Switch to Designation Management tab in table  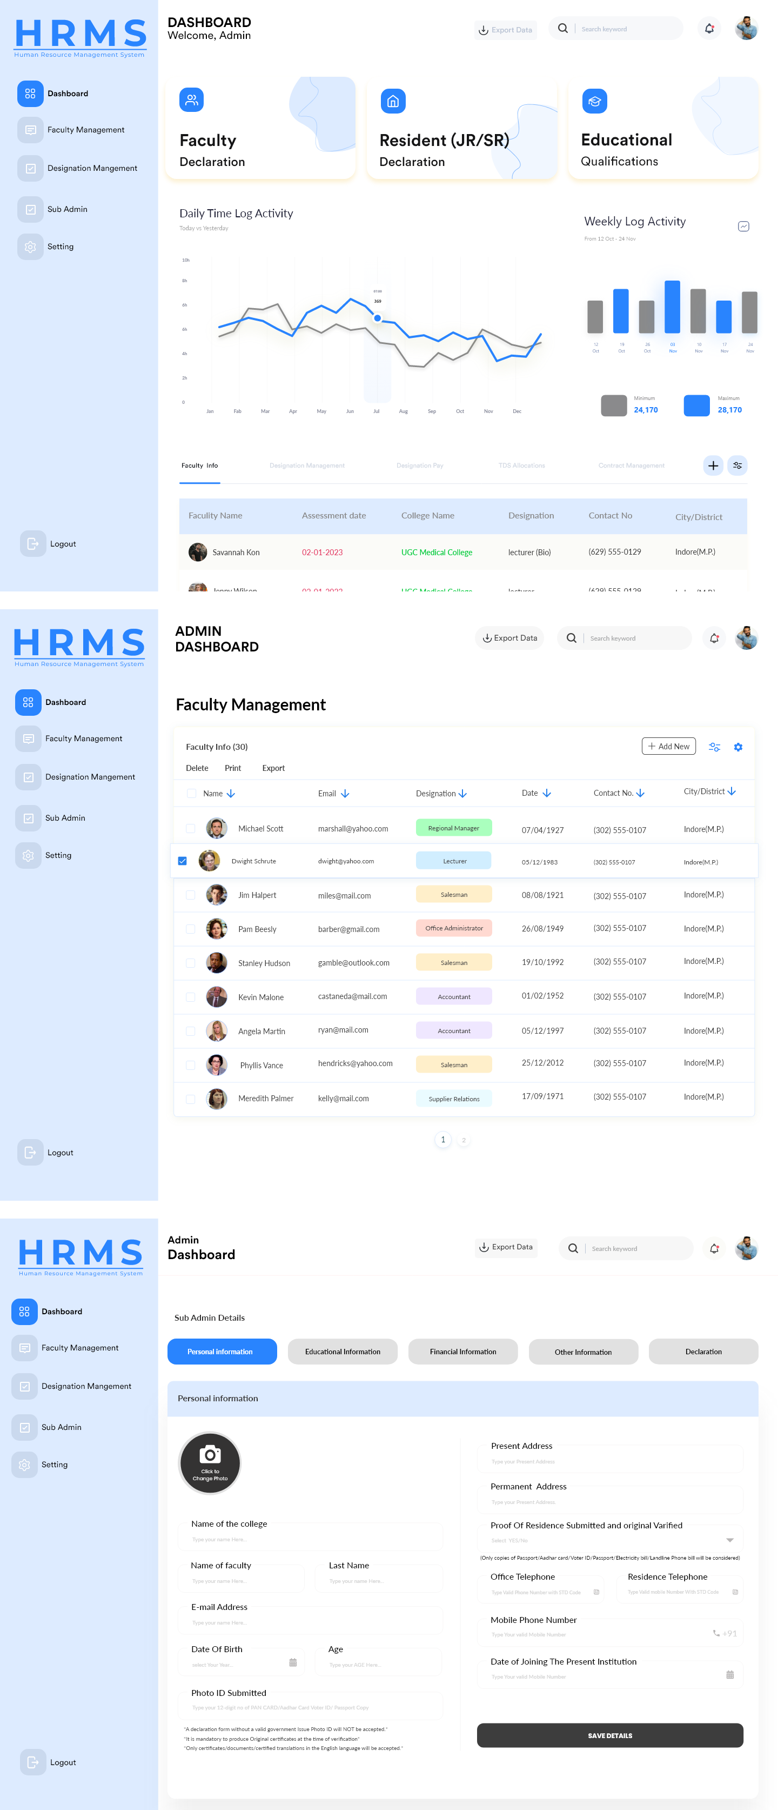click(x=307, y=465)
